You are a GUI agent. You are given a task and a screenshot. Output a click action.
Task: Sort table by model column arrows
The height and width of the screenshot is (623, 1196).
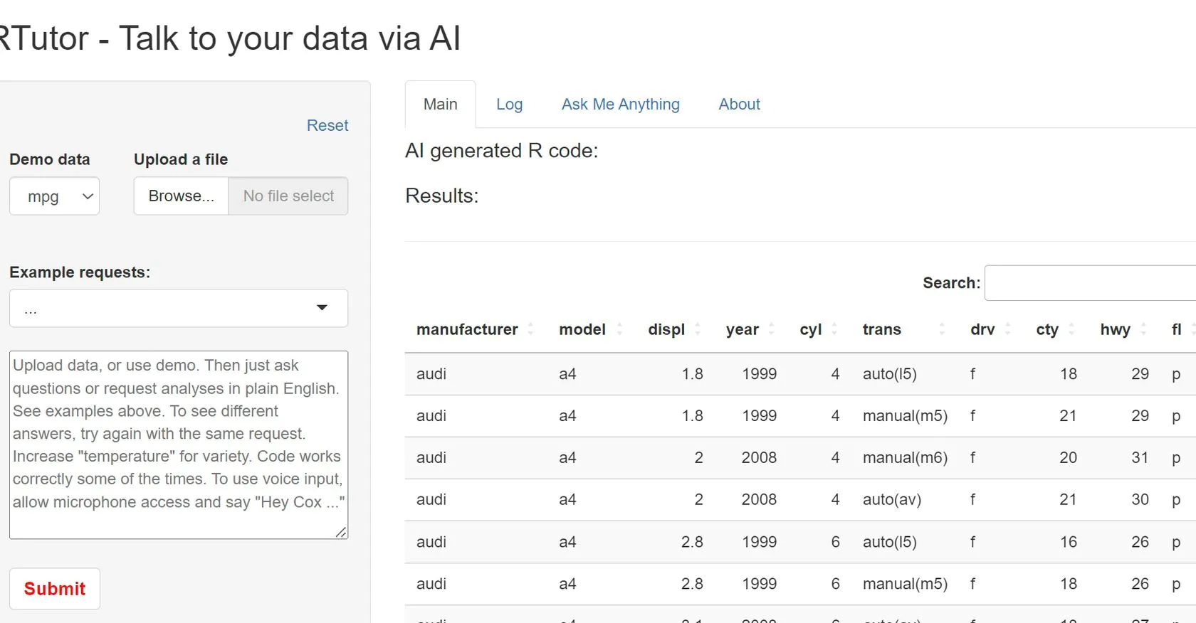[619, 329]
